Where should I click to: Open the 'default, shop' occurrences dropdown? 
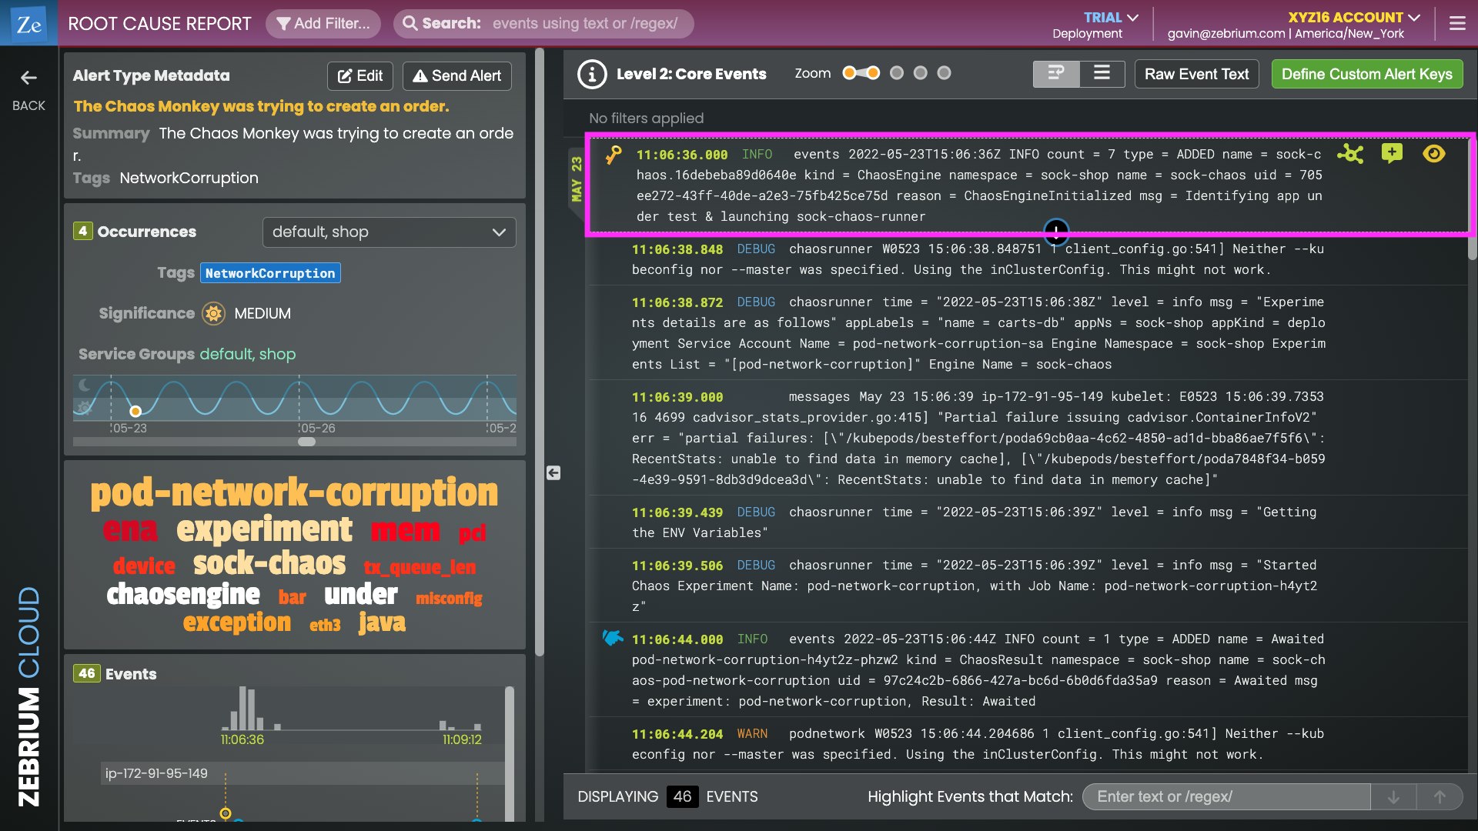point(389,232)
